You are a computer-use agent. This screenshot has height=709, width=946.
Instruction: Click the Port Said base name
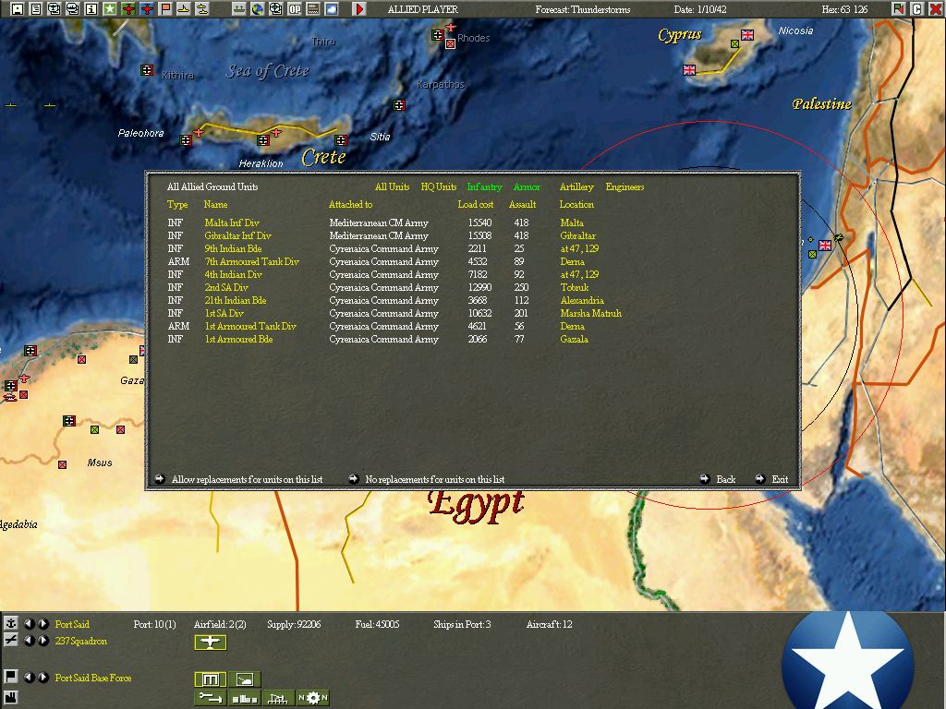coord(72,624)
